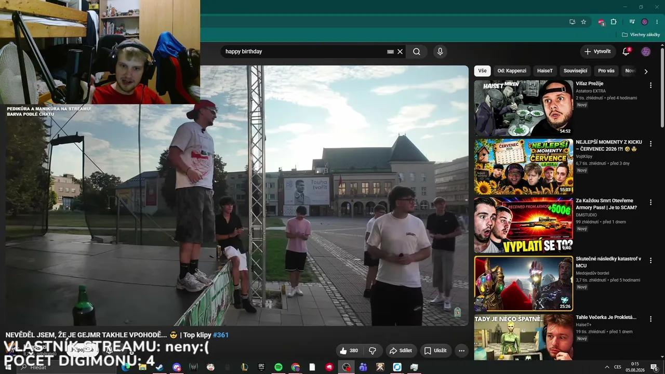This screenshot has width=665, height=374.
Task: Show hidden system tray icons
Action: [607, 367]
